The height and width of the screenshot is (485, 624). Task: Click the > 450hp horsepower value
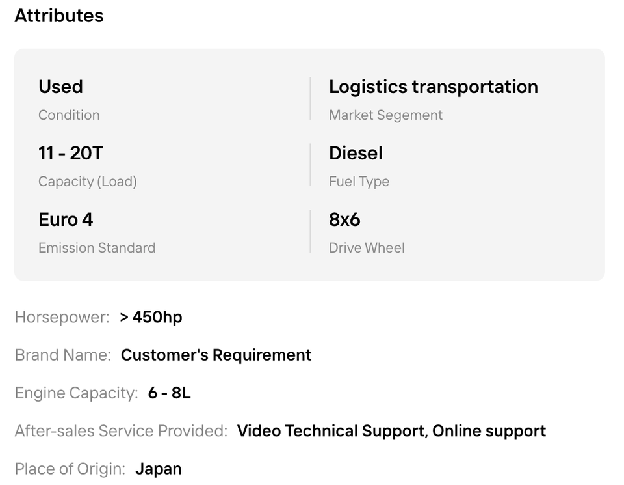click(151, 317)
